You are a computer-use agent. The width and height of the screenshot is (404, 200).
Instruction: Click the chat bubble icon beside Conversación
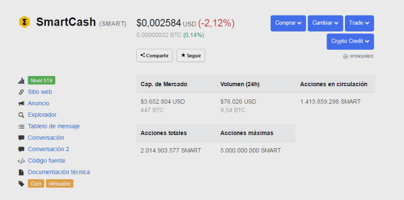pyautogui.click(x=21, y=138)
